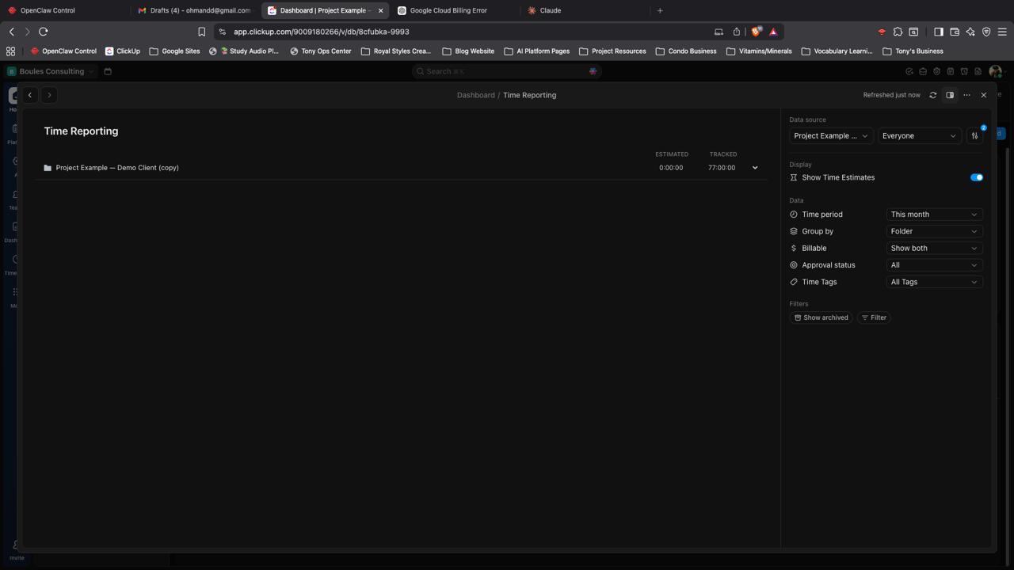Open the Time period dropdown
This screenshot has height=570, width=1014.
click(x=933, y=215)
